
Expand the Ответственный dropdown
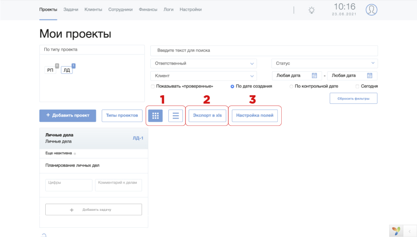tap(204, 64)
